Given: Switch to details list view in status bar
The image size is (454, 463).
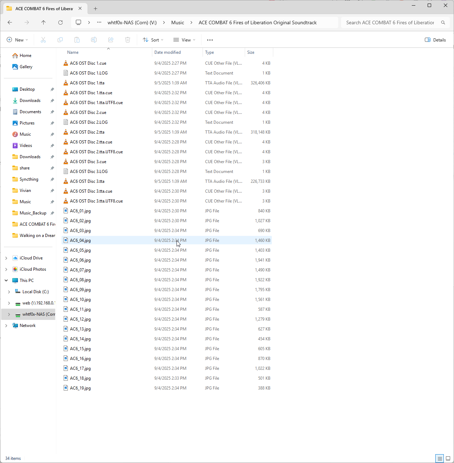Looking at the screenshot, I should [x=440, y=458].
